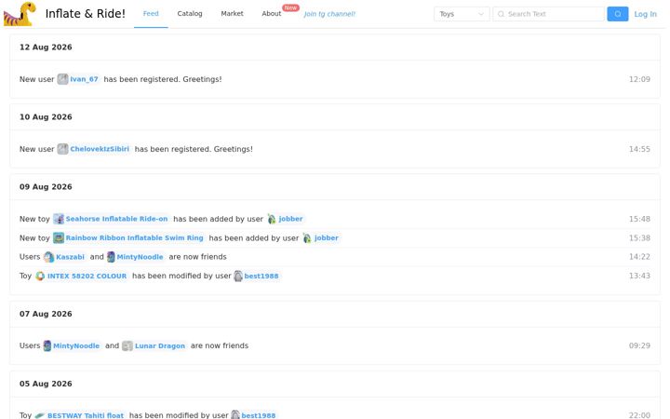Open Ivan_67 user profile link
670x419 pixels.
tap(84, 79)
